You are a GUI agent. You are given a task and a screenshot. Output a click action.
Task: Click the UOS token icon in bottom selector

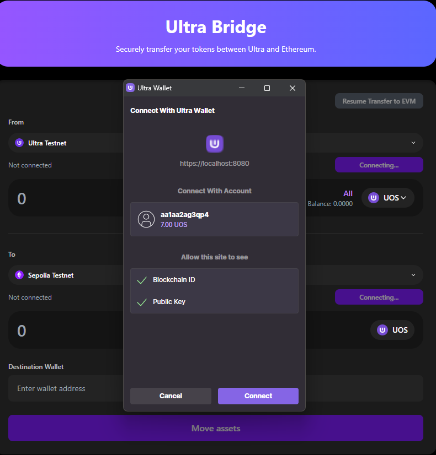click(381, 330)
